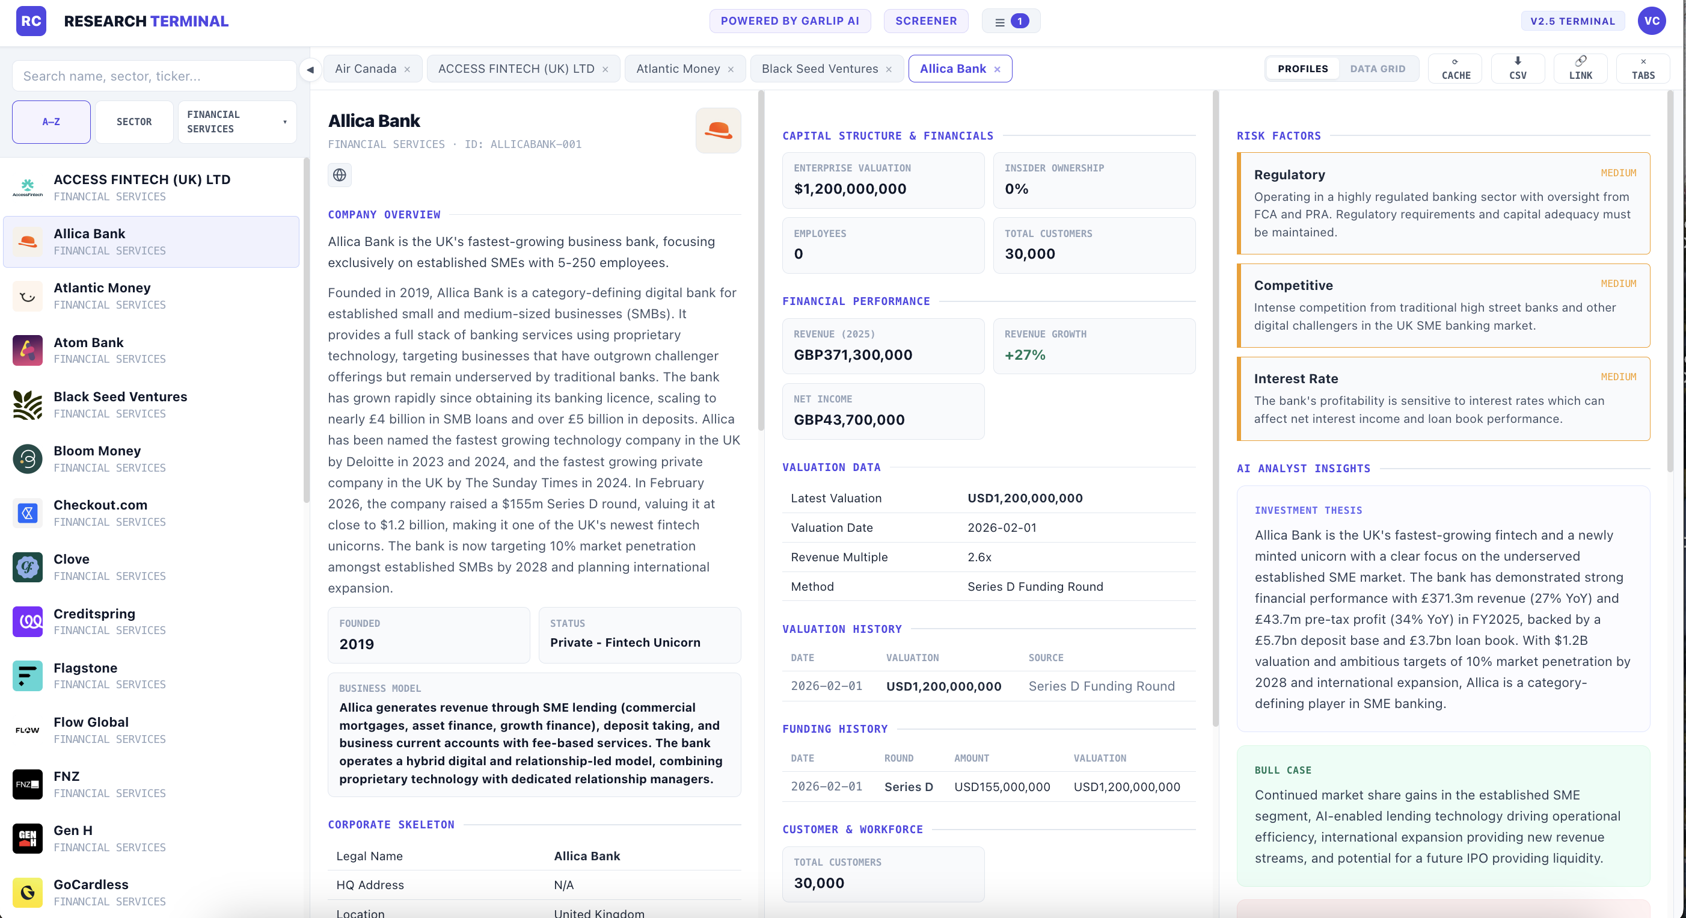This screenshot has width=1686, height=918.
Task: Sort the list by SECTOR
Action: 134,122
